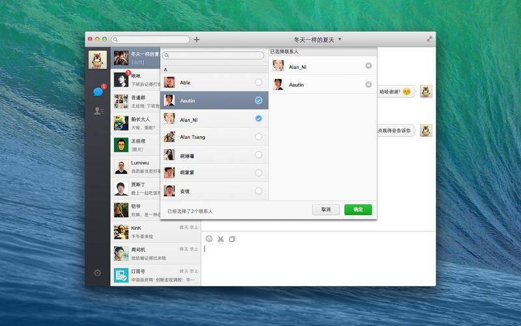Click the 点我待会告诉你 message bubble
Viewport: 521px width, 326px height.
point(395,130)
